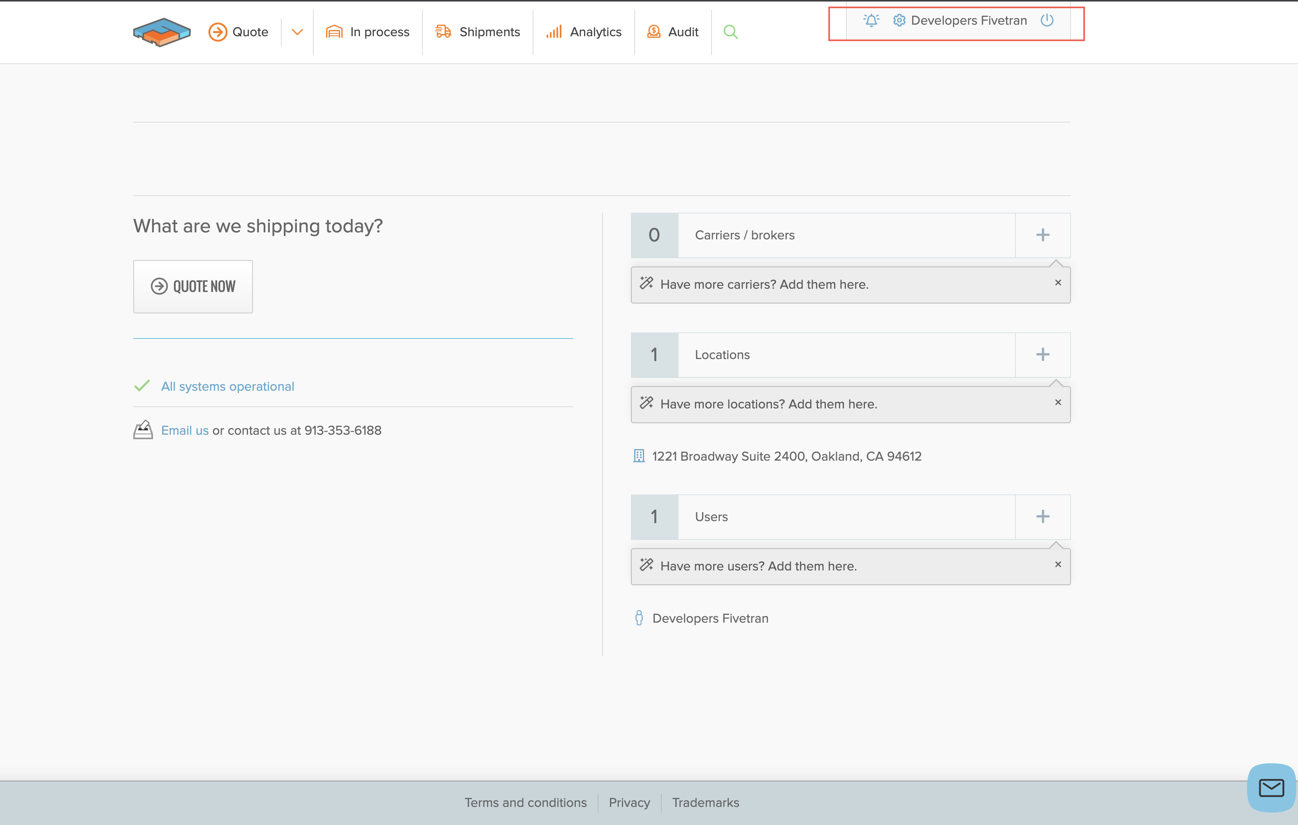Viewport: 1298px width, 825px height.
Task: Click the In Process navigation icon
Action: [335, 31]
